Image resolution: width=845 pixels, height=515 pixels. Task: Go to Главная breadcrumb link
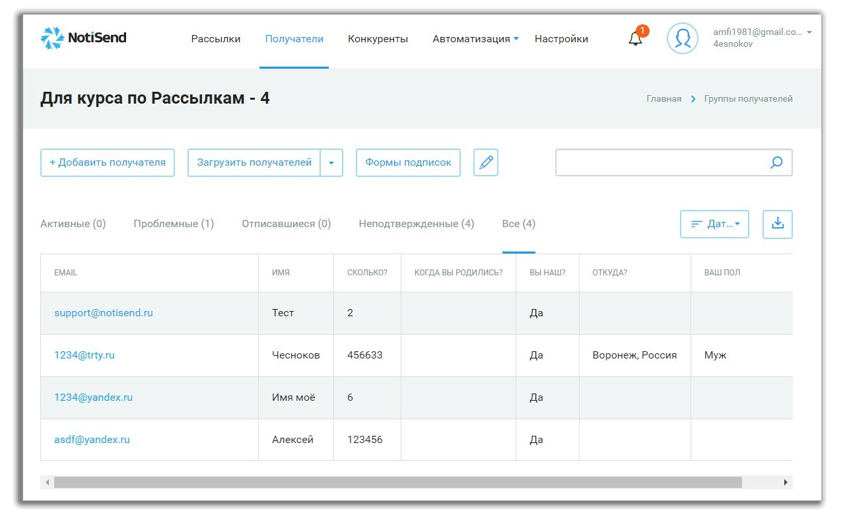[664, 99]
